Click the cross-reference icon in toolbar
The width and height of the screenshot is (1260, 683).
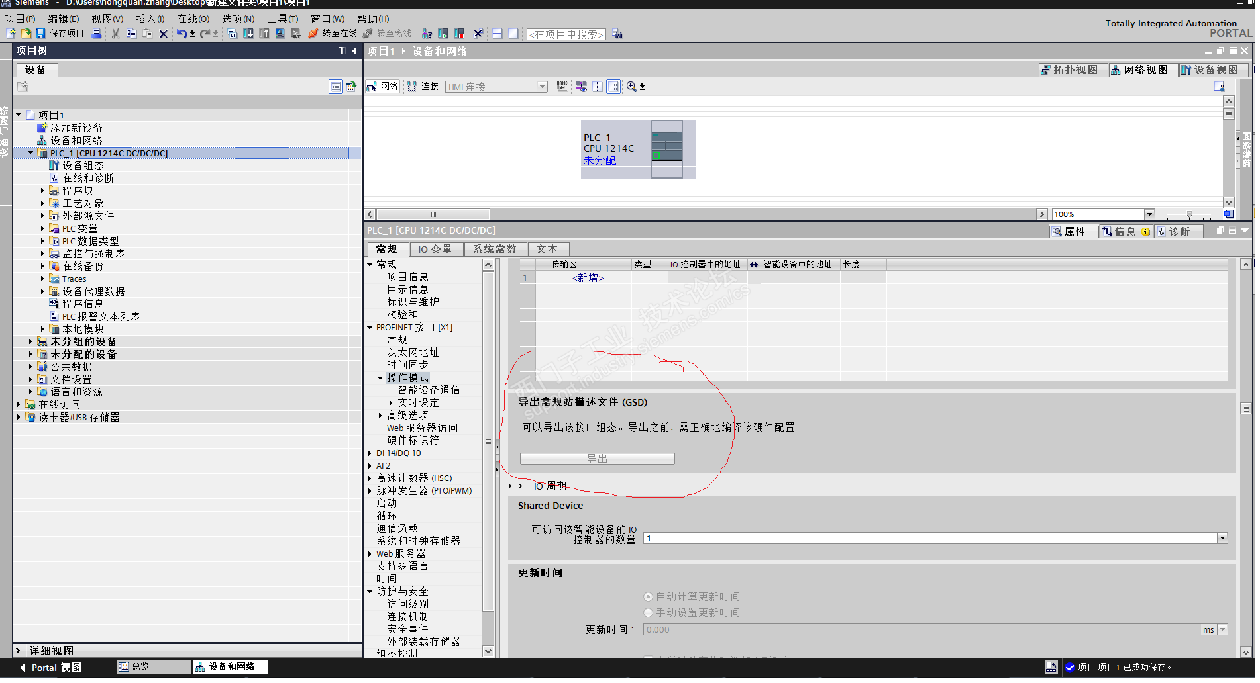coord(478,34)
